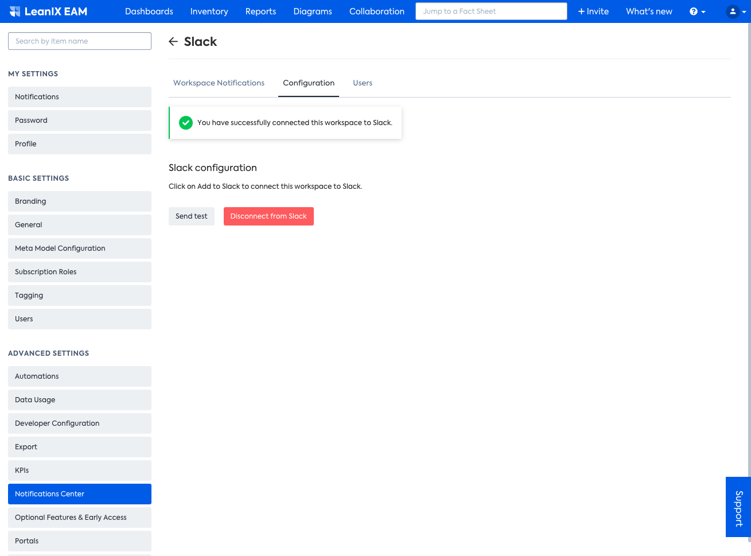Viewport: 751px width, 556px height.
Task: Click Disconnect from Slack
Action: [x=269, y=216]
